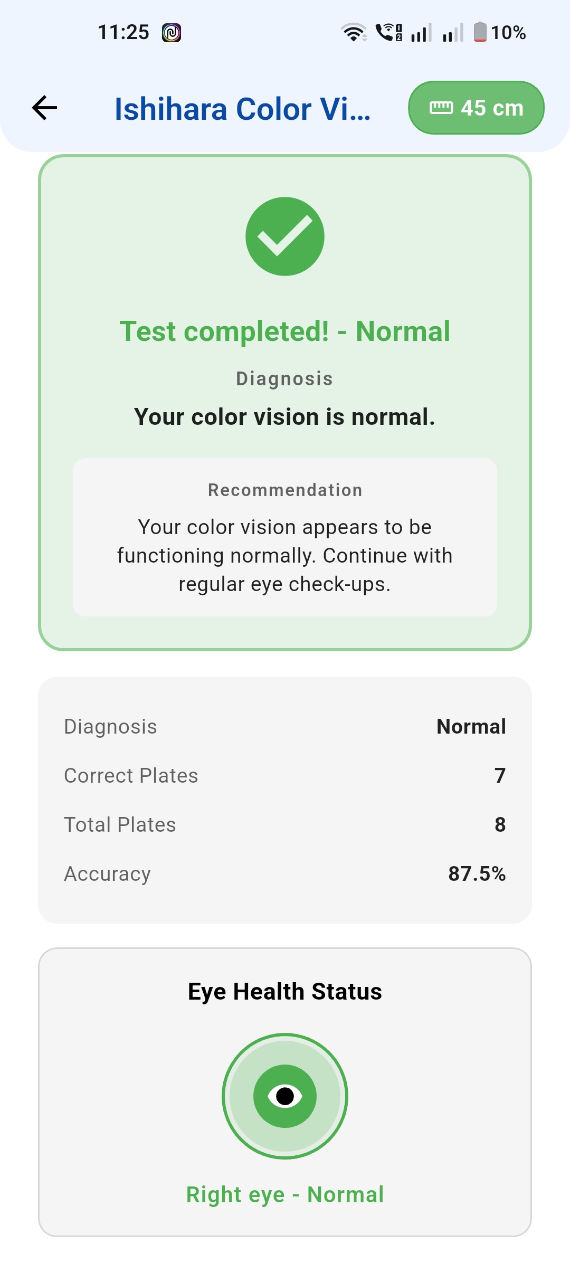This screenshot has width=570, height=1273.
Task: Tap the Eye Health Status heading
Action: pyautogui.click(x=285, y=991)
